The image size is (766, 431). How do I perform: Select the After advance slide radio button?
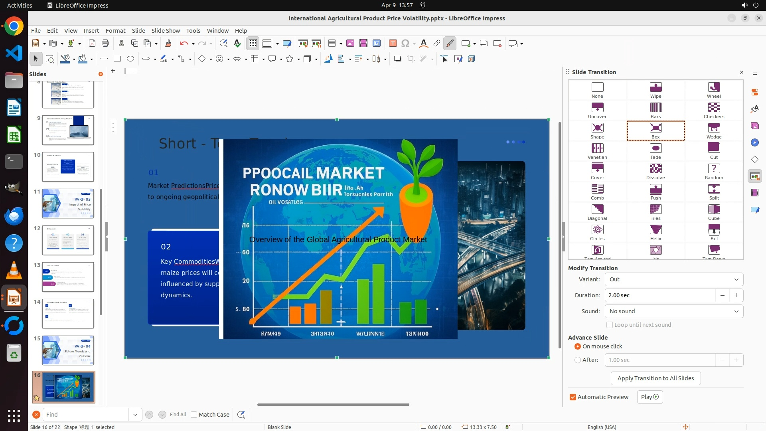[x=578, y=360]
